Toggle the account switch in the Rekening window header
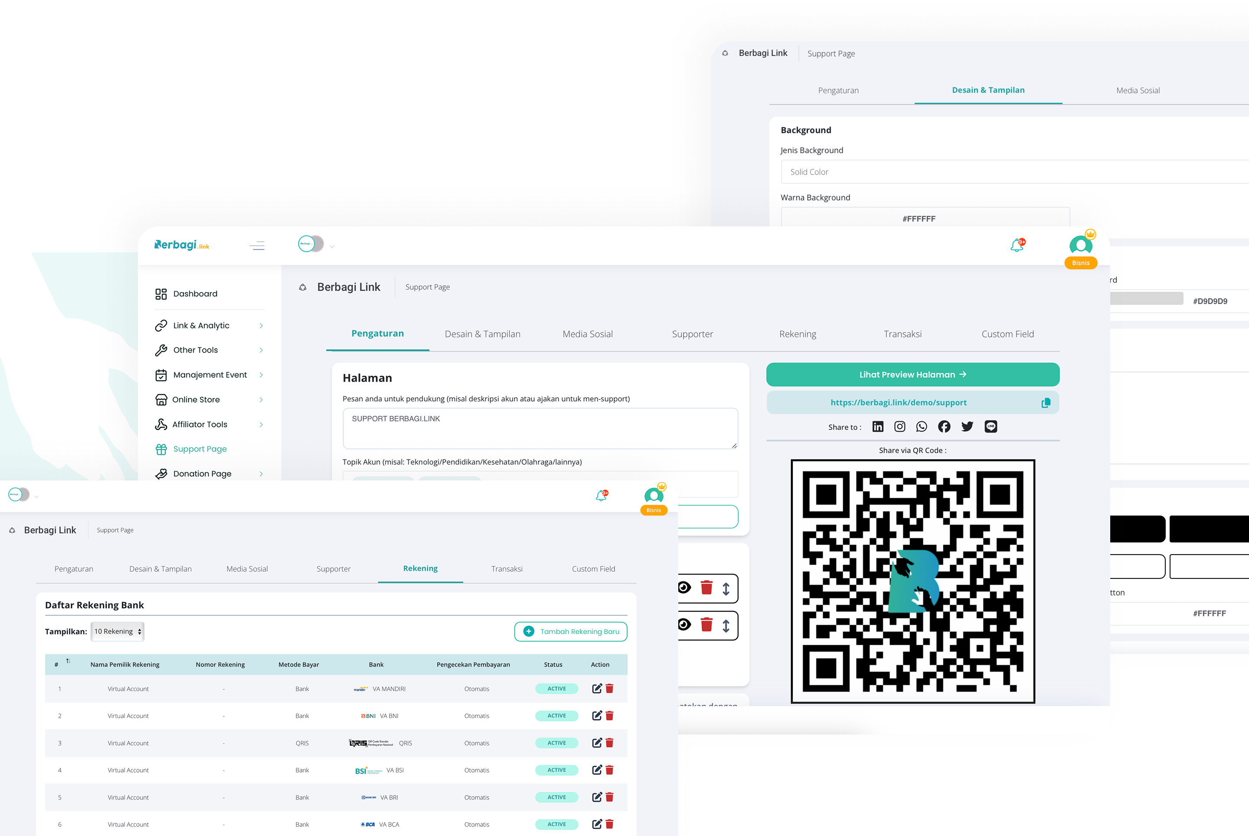This screenshot has width=1249, height=836. (19, 495)
